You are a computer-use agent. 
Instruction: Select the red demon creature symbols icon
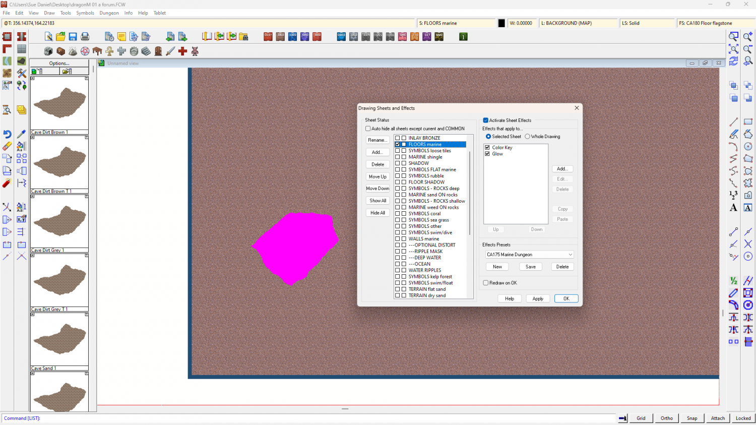(195, 51)
